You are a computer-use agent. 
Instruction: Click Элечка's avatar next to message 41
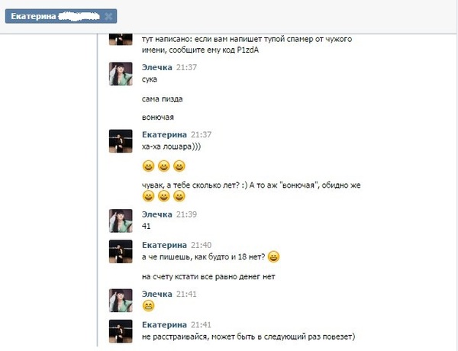[121, 221]
